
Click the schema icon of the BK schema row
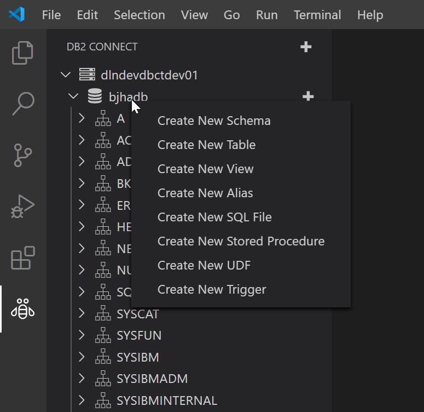[103, 184]
